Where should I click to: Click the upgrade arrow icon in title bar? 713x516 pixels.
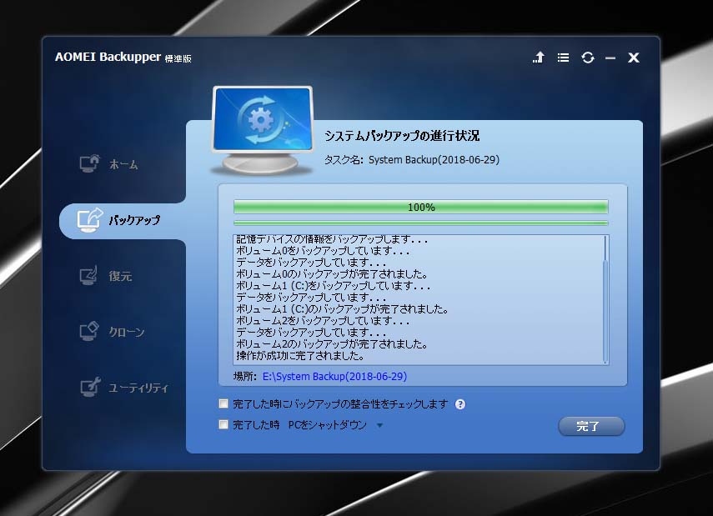(539, 58)
